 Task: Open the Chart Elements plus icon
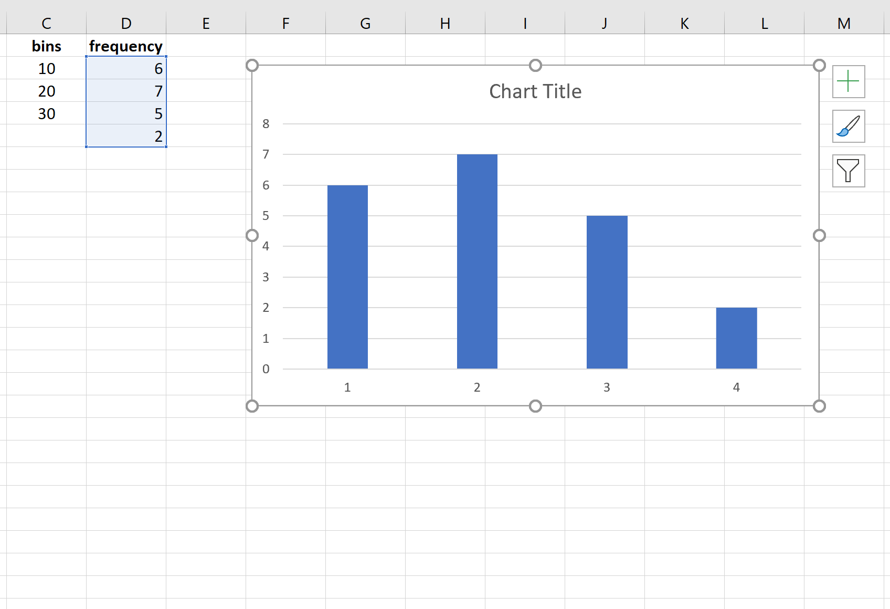pos(849,82)
